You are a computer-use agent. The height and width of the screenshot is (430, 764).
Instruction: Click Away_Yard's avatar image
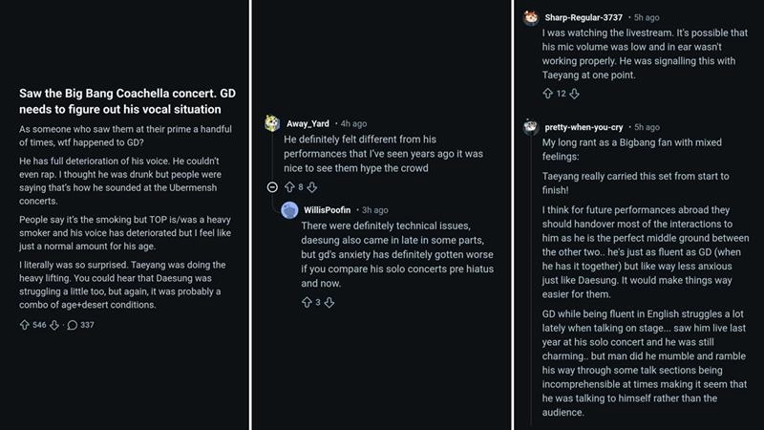tap(273, 123)
